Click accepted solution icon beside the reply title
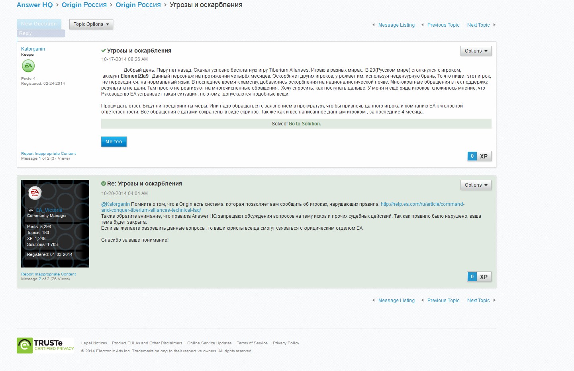 click(x=104, y=184)
